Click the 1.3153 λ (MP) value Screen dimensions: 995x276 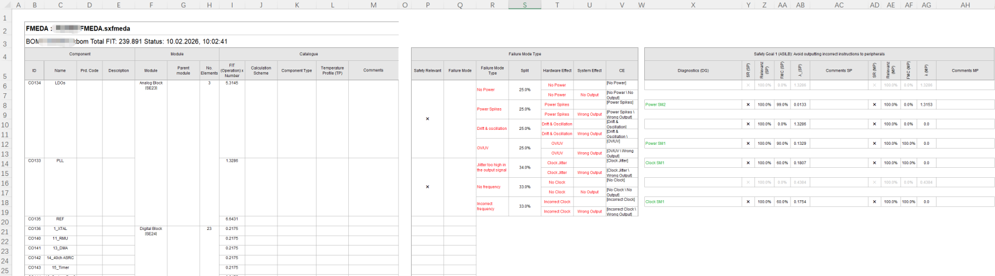pos(926,104)
